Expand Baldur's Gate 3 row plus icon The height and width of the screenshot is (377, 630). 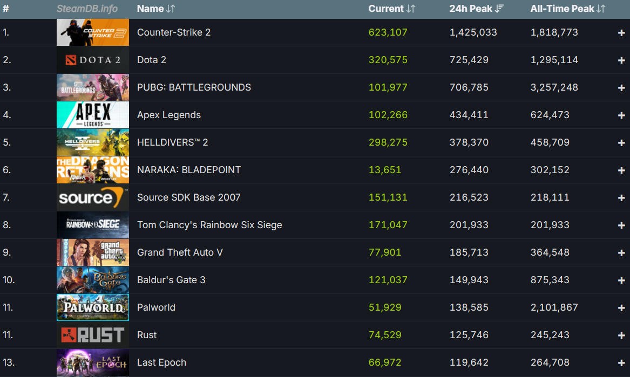(x=621, y=280)
